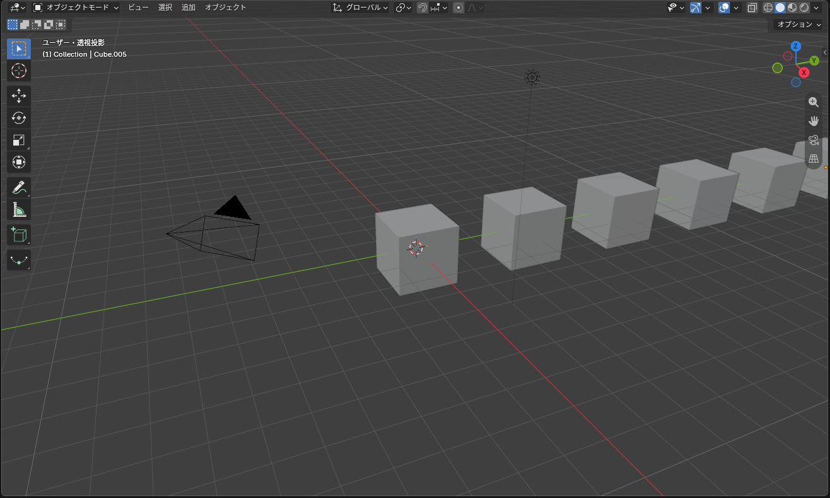This screenshot has height=498, width=830.
Task: Switch to solid shading
Action: [780, 8]
